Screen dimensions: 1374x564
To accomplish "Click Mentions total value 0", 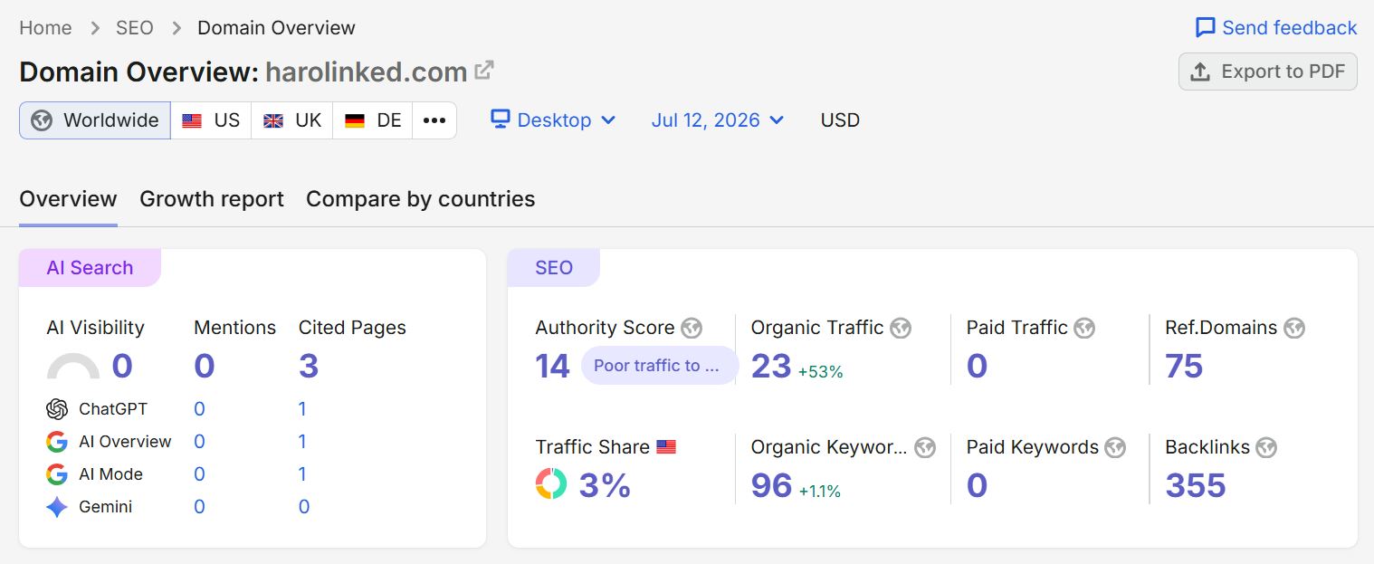I will 204,366.
